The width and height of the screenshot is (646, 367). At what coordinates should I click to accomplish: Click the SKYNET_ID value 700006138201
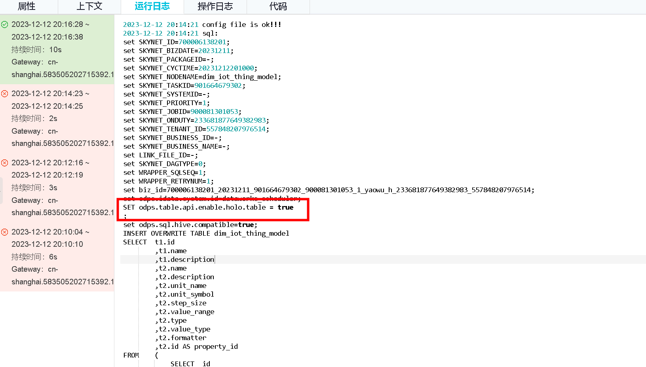pos(202,42)
